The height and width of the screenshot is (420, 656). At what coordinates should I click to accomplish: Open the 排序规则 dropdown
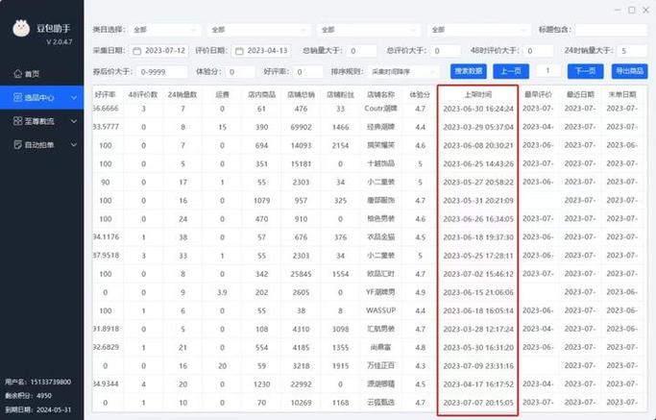coord(403,72)
